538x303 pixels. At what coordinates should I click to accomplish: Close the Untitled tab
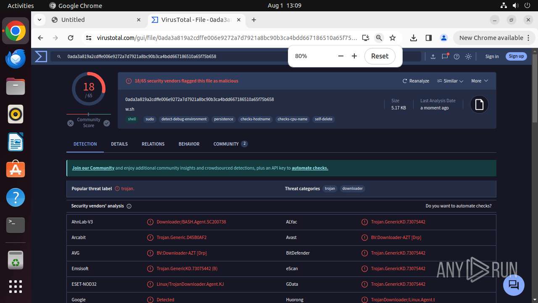139,20
